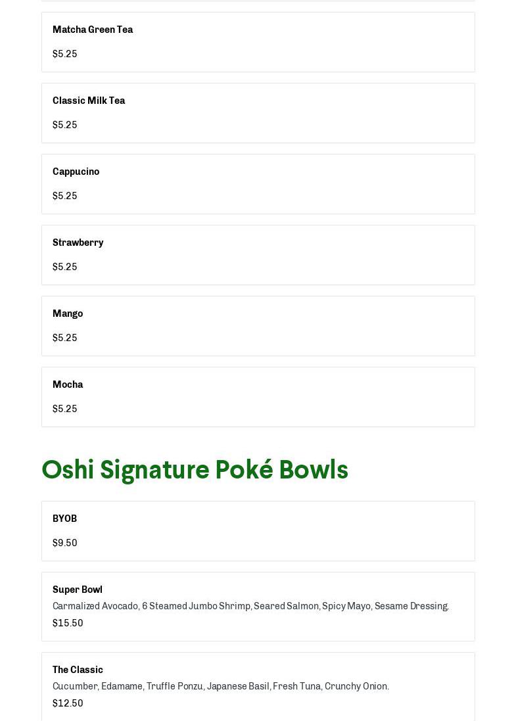Click The Classic ingredients description
The height and width of the screenshot is (721, 516).
220,686
